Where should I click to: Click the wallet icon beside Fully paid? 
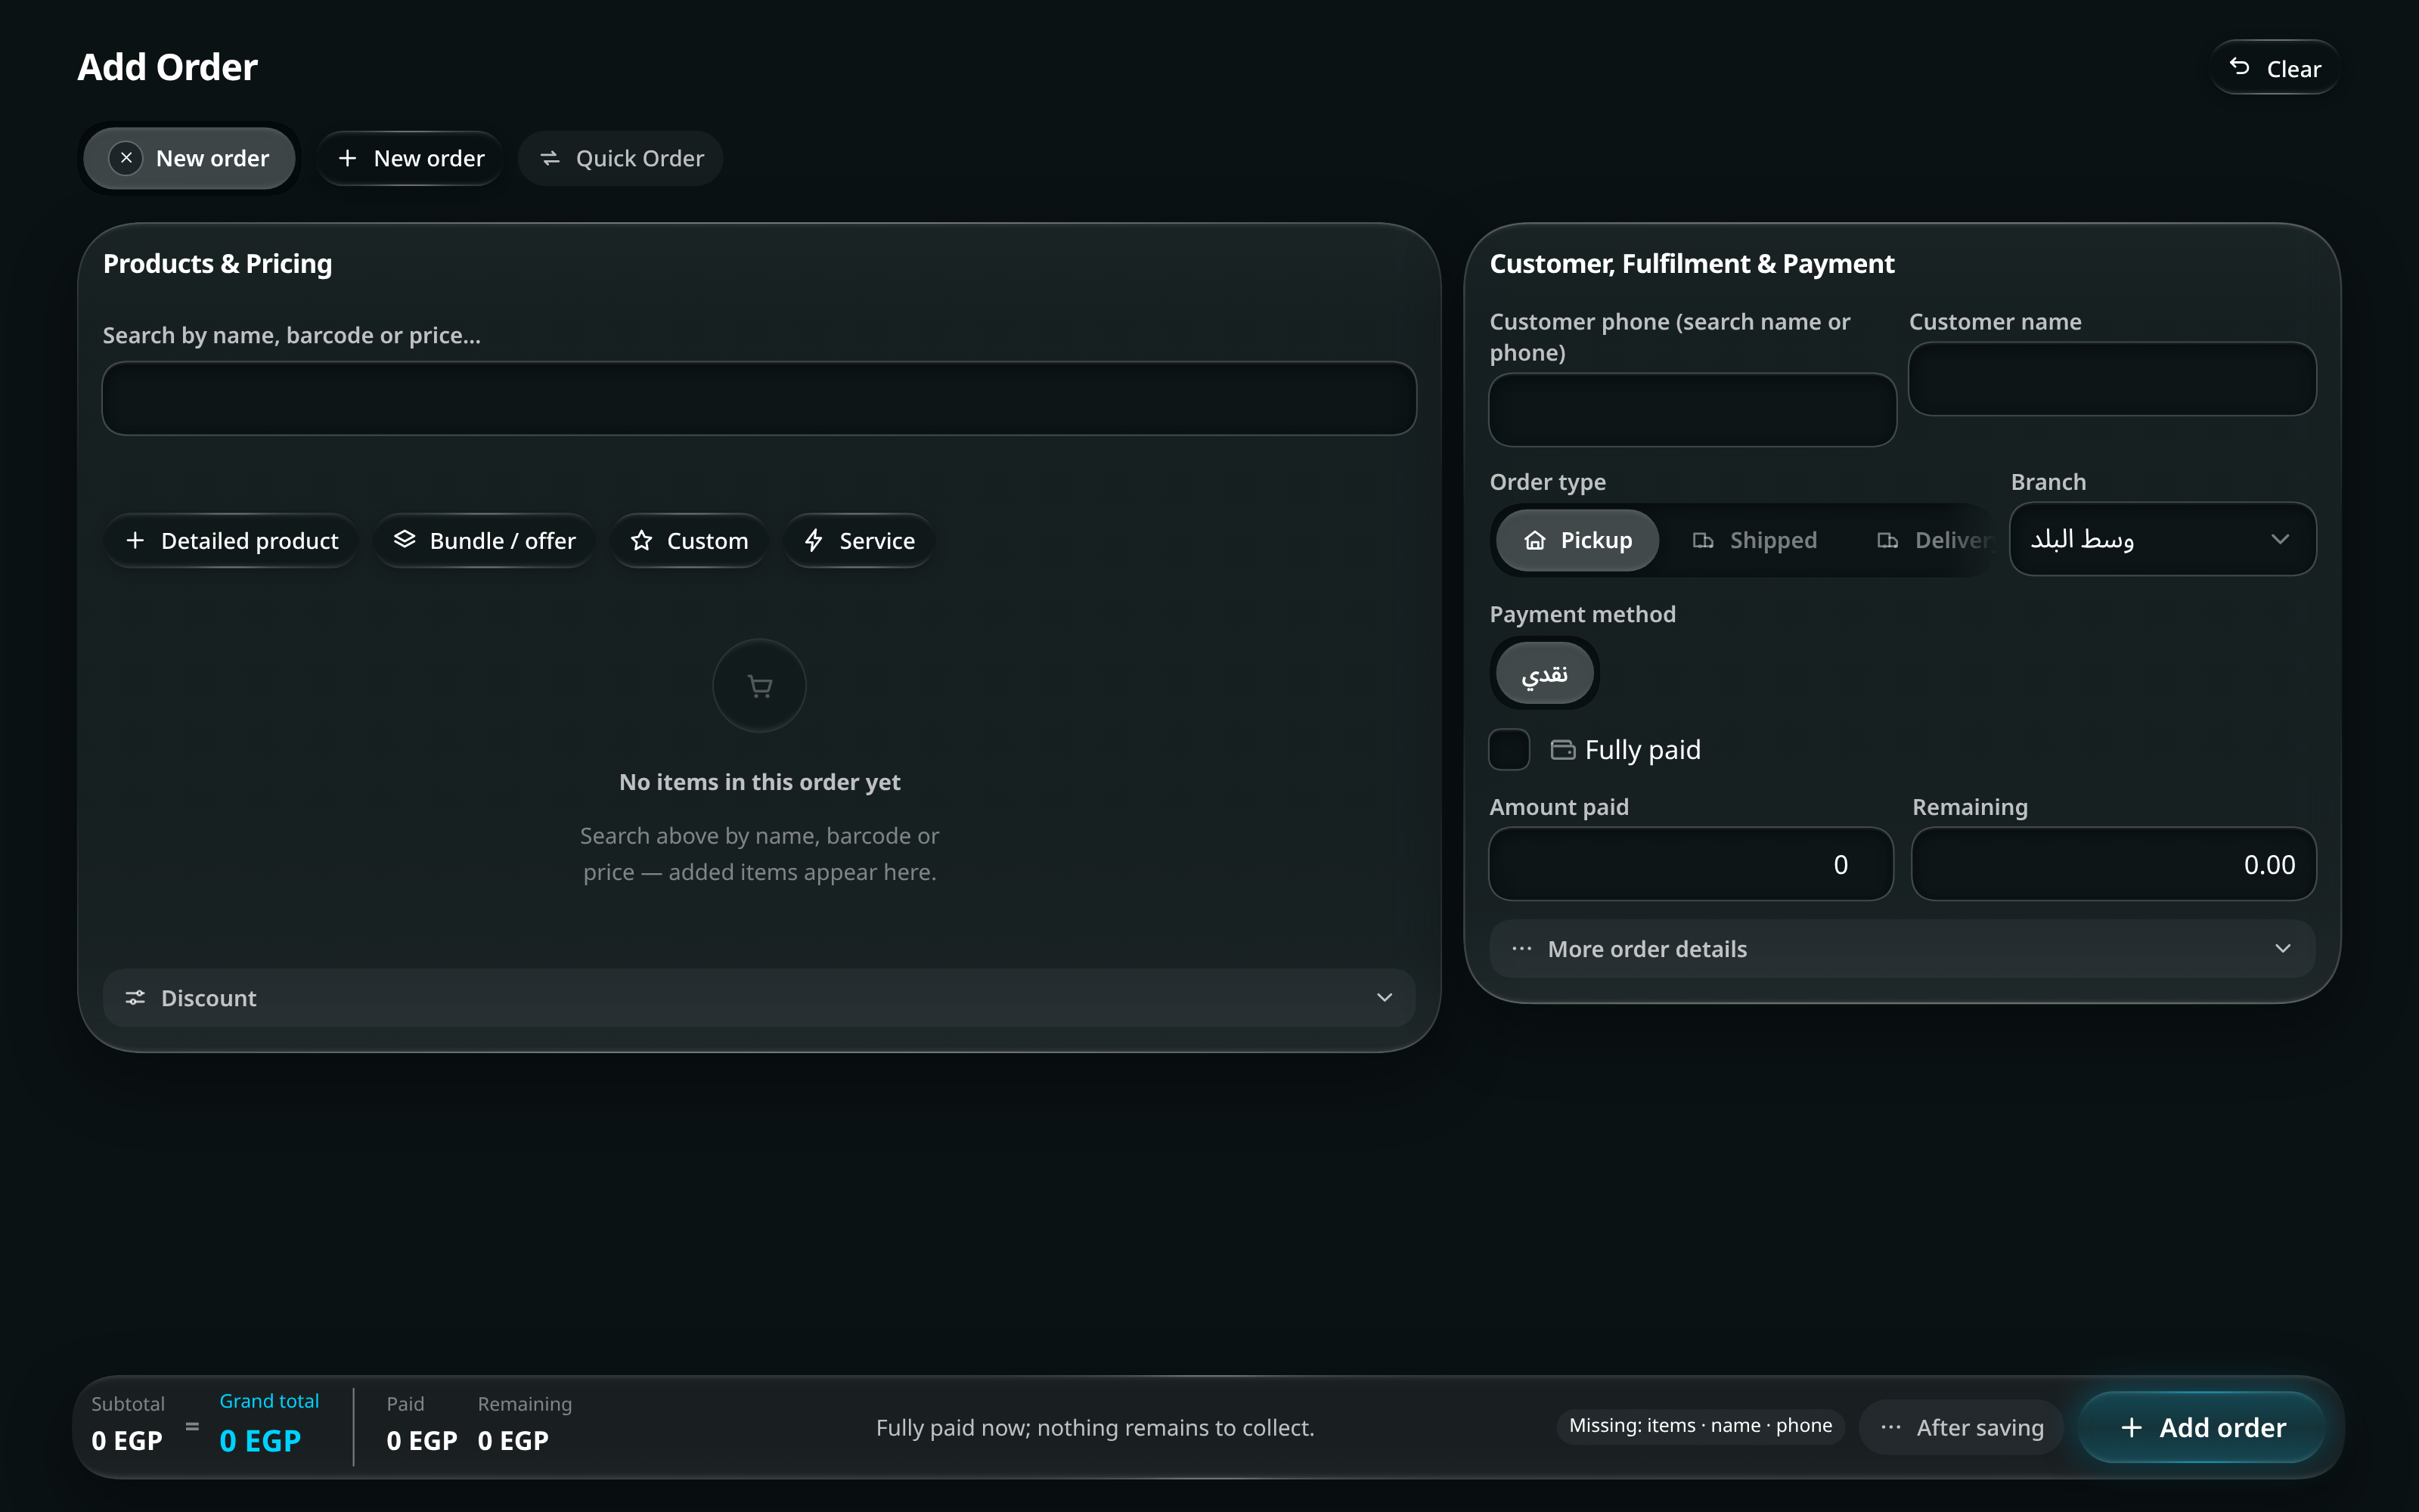point(1562,750)
